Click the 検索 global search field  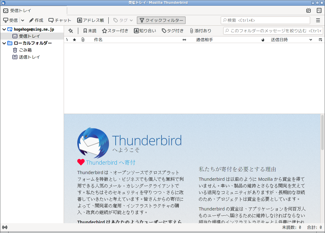pyautogui.click(x=265, y=20)
